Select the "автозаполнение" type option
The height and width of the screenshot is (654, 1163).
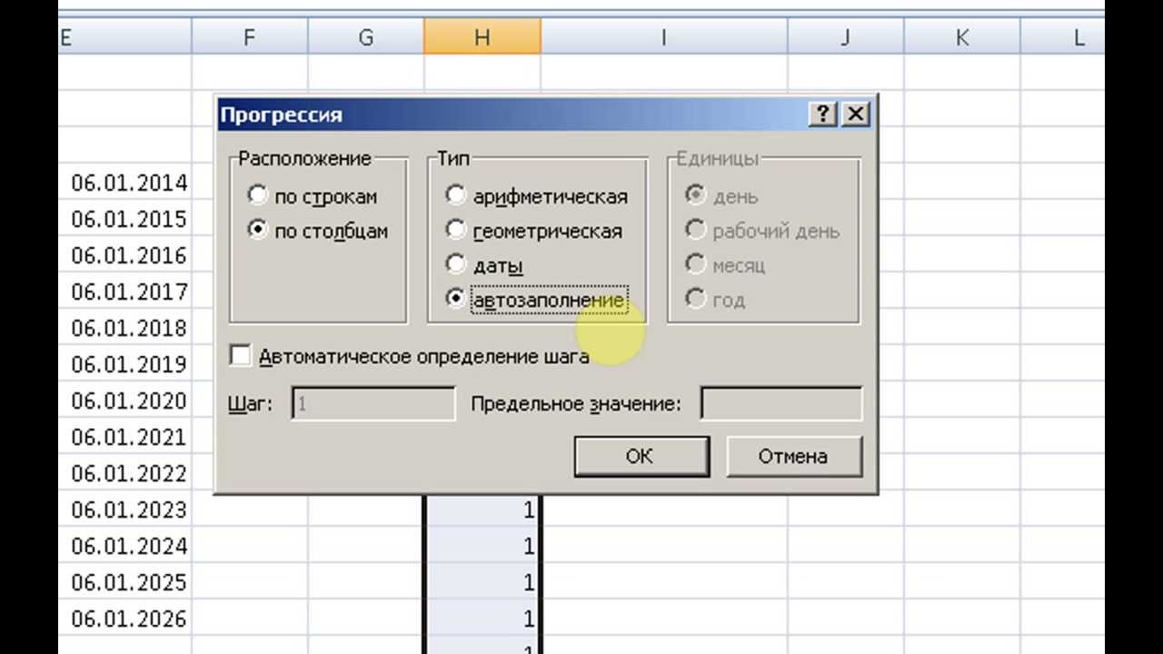click(x=456, y=299)
